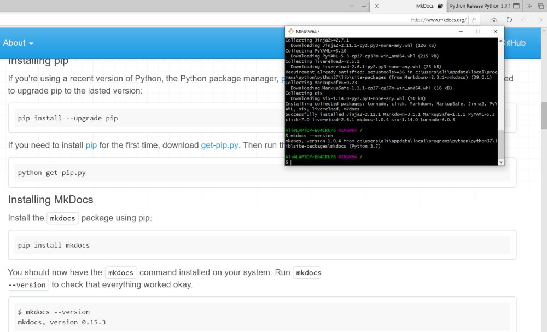547x332 pixels.
Task: Click the padlock icon beside the URL
Action: click(x=475, y=20)
